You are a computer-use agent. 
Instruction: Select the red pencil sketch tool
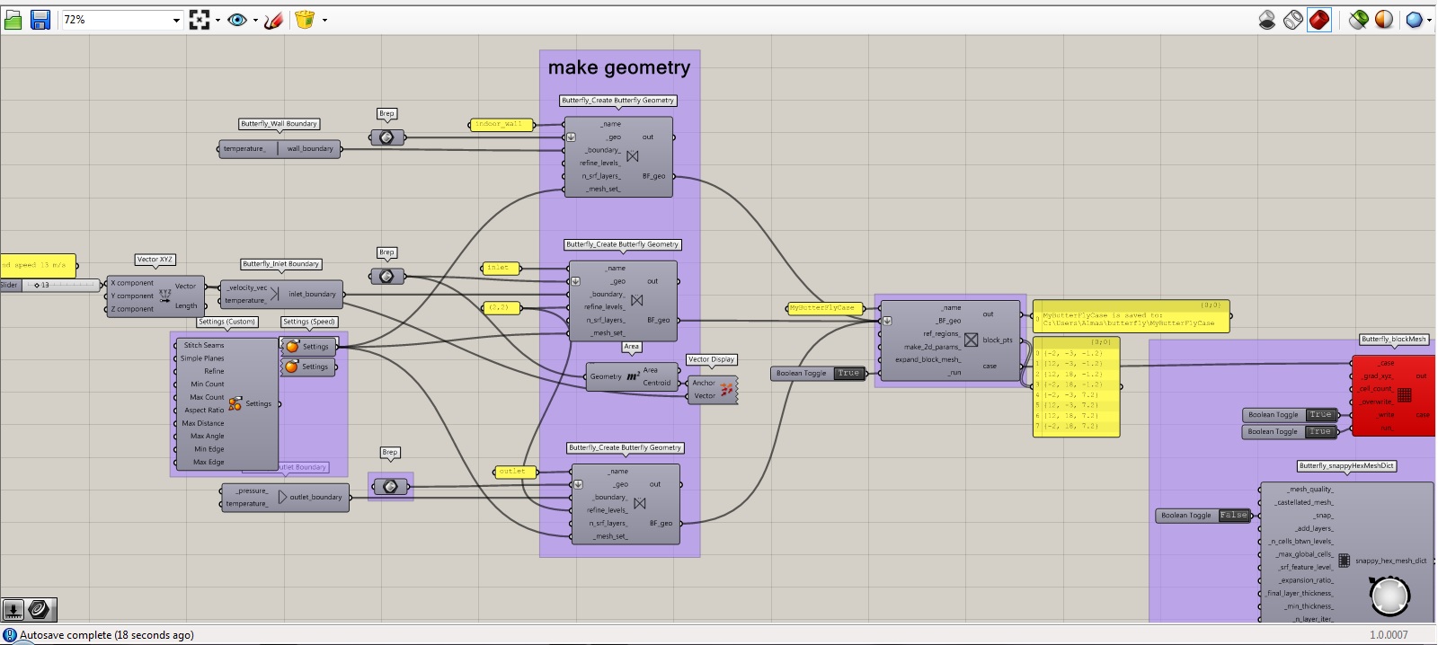[274, 19]
